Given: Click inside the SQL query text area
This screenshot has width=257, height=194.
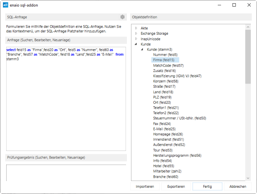Looking at the screenshot, I should coord(66,103).
